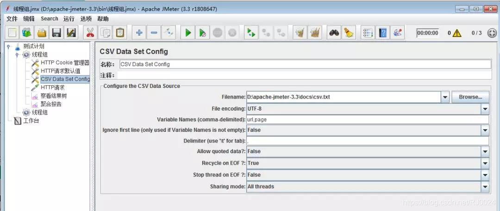Screen dimensions: 500x211
Task: Click the Remote Stop All icon
Action: pyautogui.click(x=266, y=33)
